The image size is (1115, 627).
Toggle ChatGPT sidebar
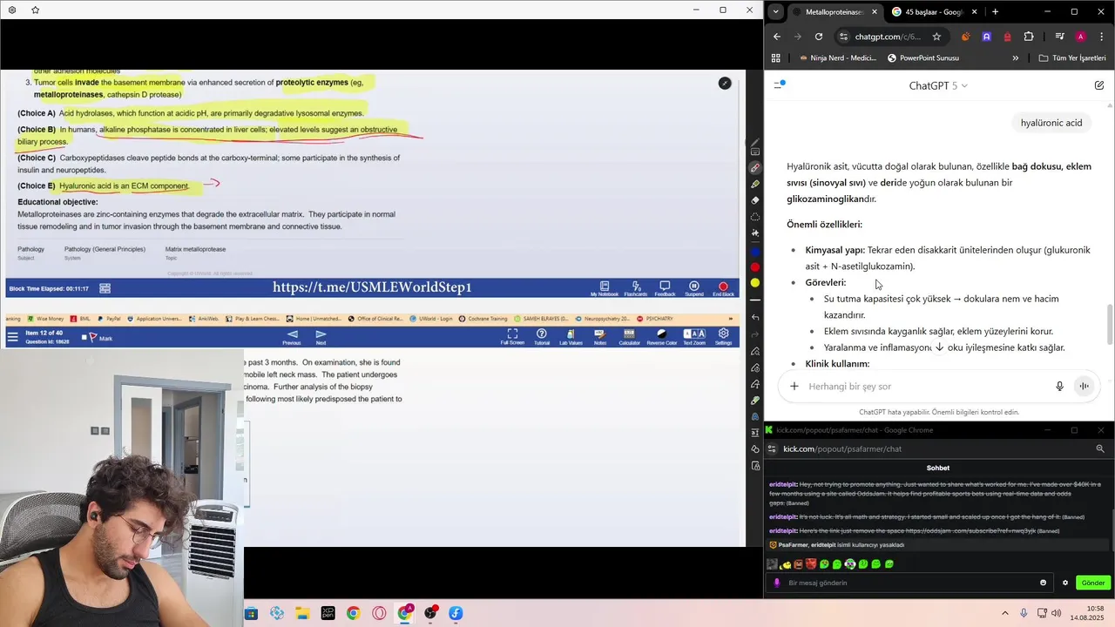tap(780, 85)
